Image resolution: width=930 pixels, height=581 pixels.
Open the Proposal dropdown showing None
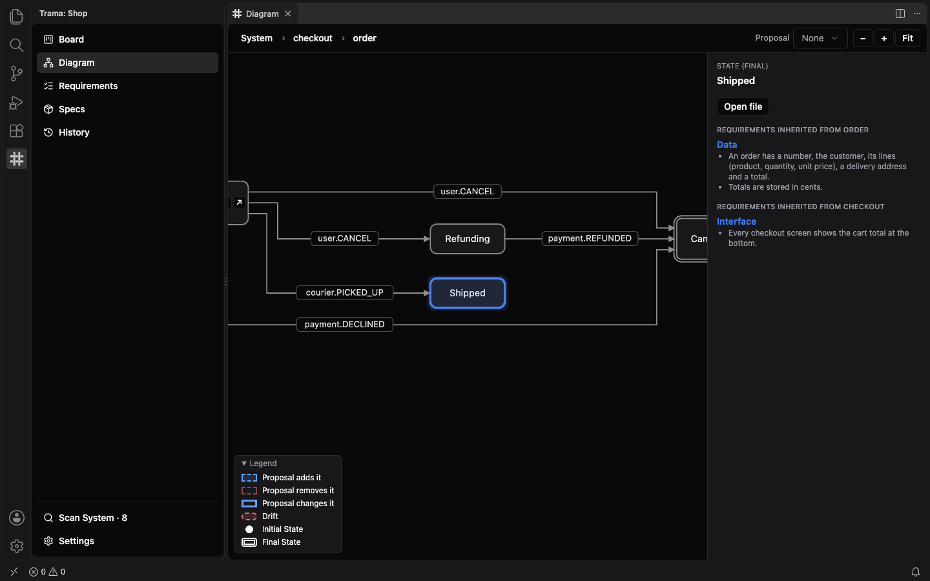click(x=820, y=38)
